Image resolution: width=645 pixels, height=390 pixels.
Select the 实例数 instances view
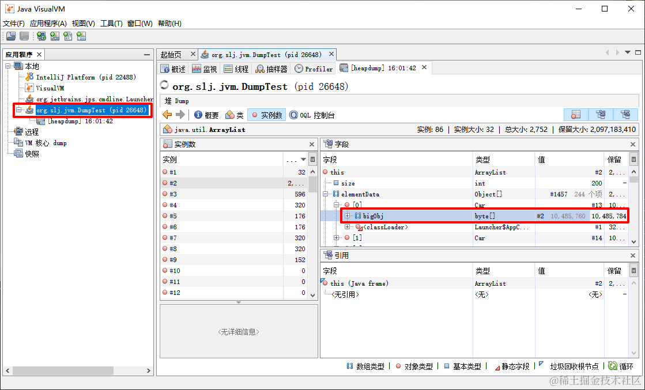click(x=266, y=115)
